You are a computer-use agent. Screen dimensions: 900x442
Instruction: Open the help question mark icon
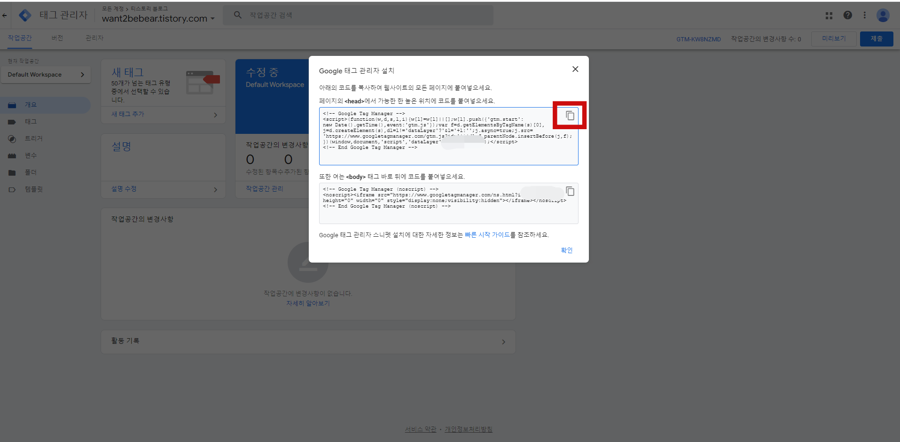[847, 15]
